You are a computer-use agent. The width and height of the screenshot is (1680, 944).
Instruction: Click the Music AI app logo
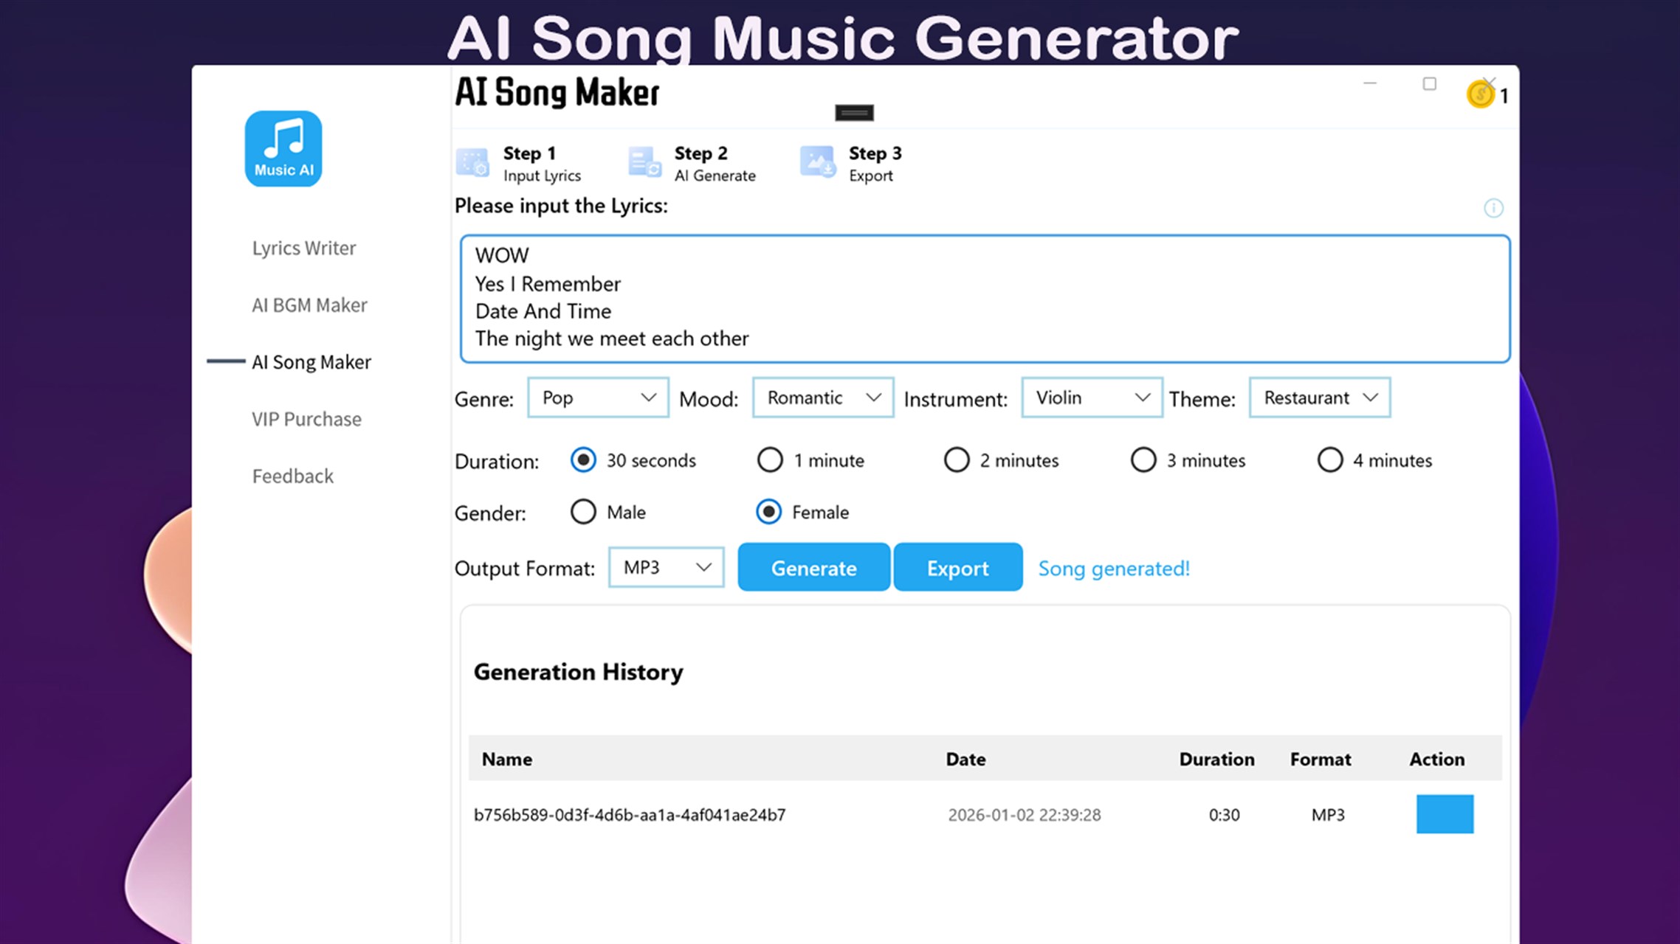283,149
